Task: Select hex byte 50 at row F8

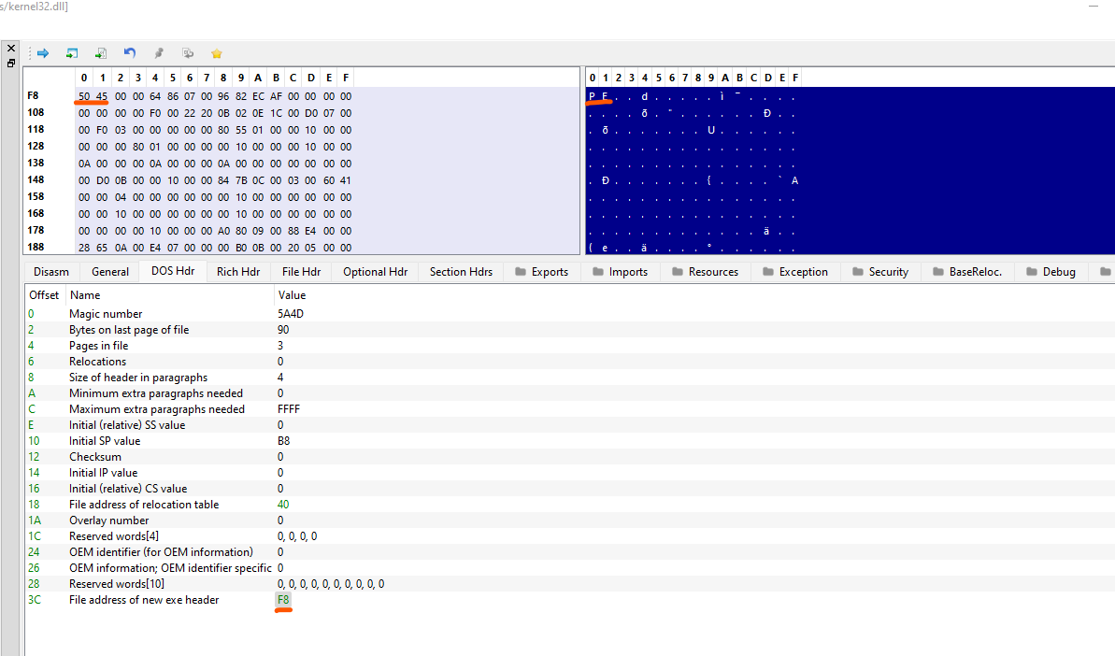Action: click(x=84, y=96)
